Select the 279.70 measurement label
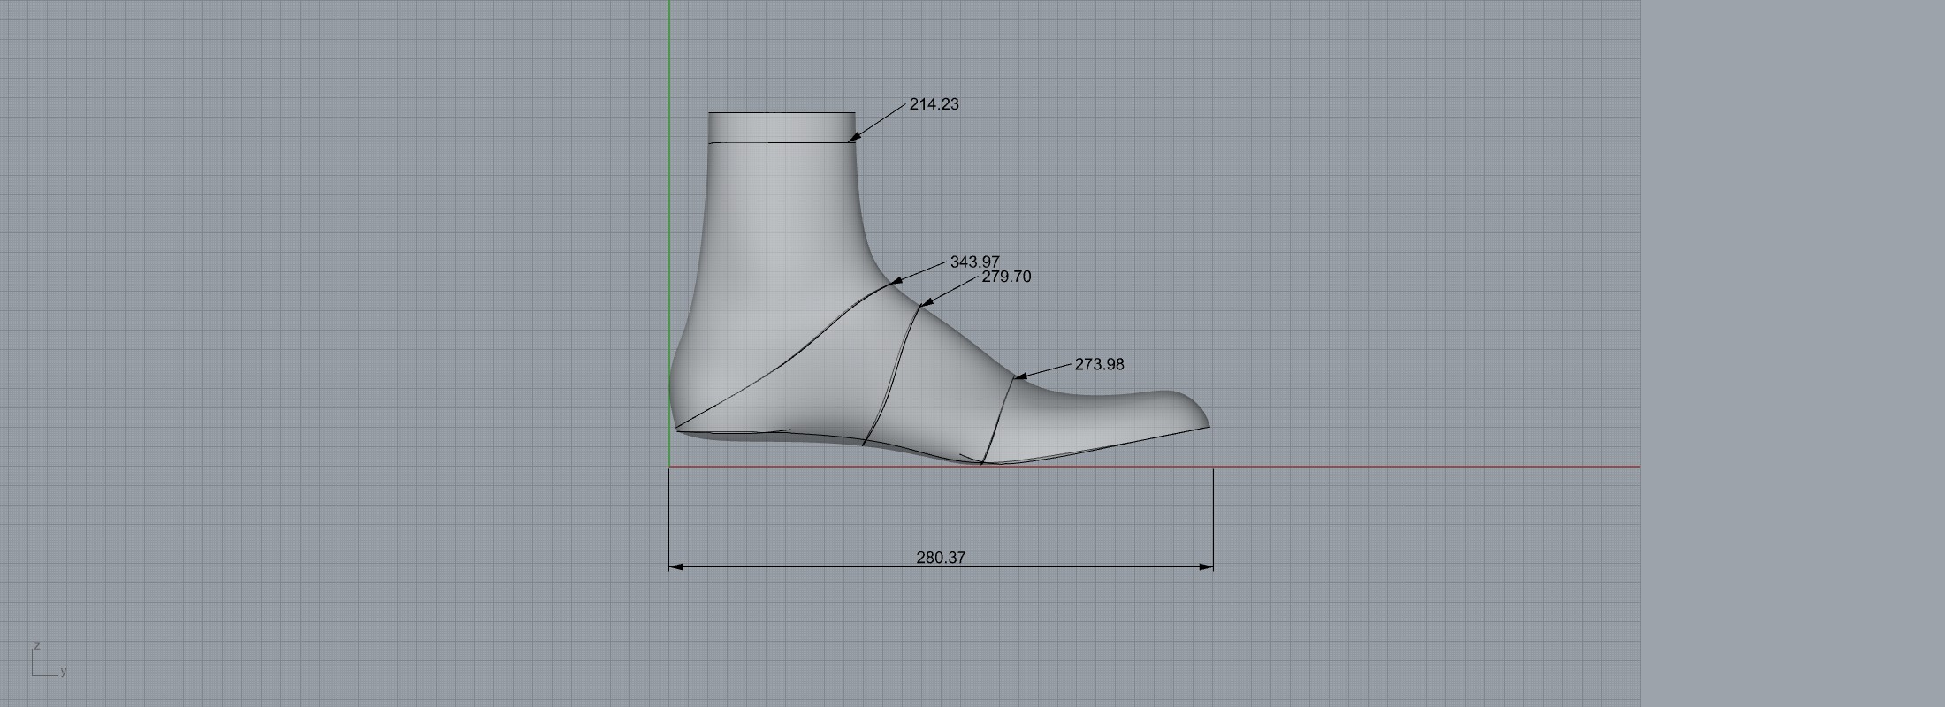Viewport: 1945px width, 707px height. 1006,277
